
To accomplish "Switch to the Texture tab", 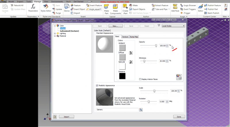I will point(125,37).
